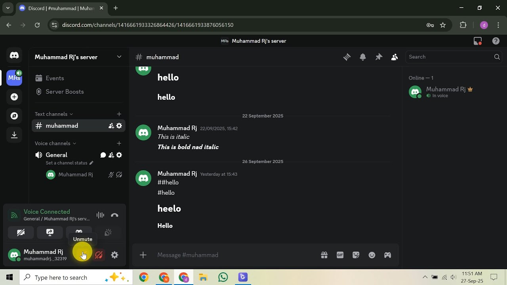Click the green connection signal icon
The width and height of the screenshot is (507, 285).
14,215
